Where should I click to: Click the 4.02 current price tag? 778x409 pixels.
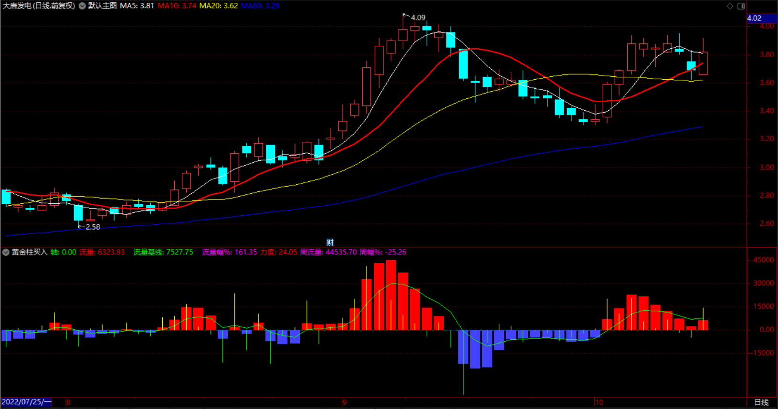[x=762, y=18]
